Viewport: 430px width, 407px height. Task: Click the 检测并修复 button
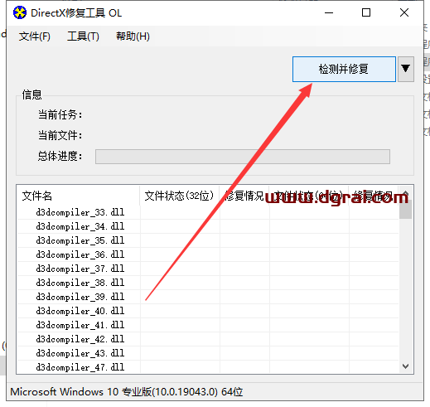coord(344,69)
